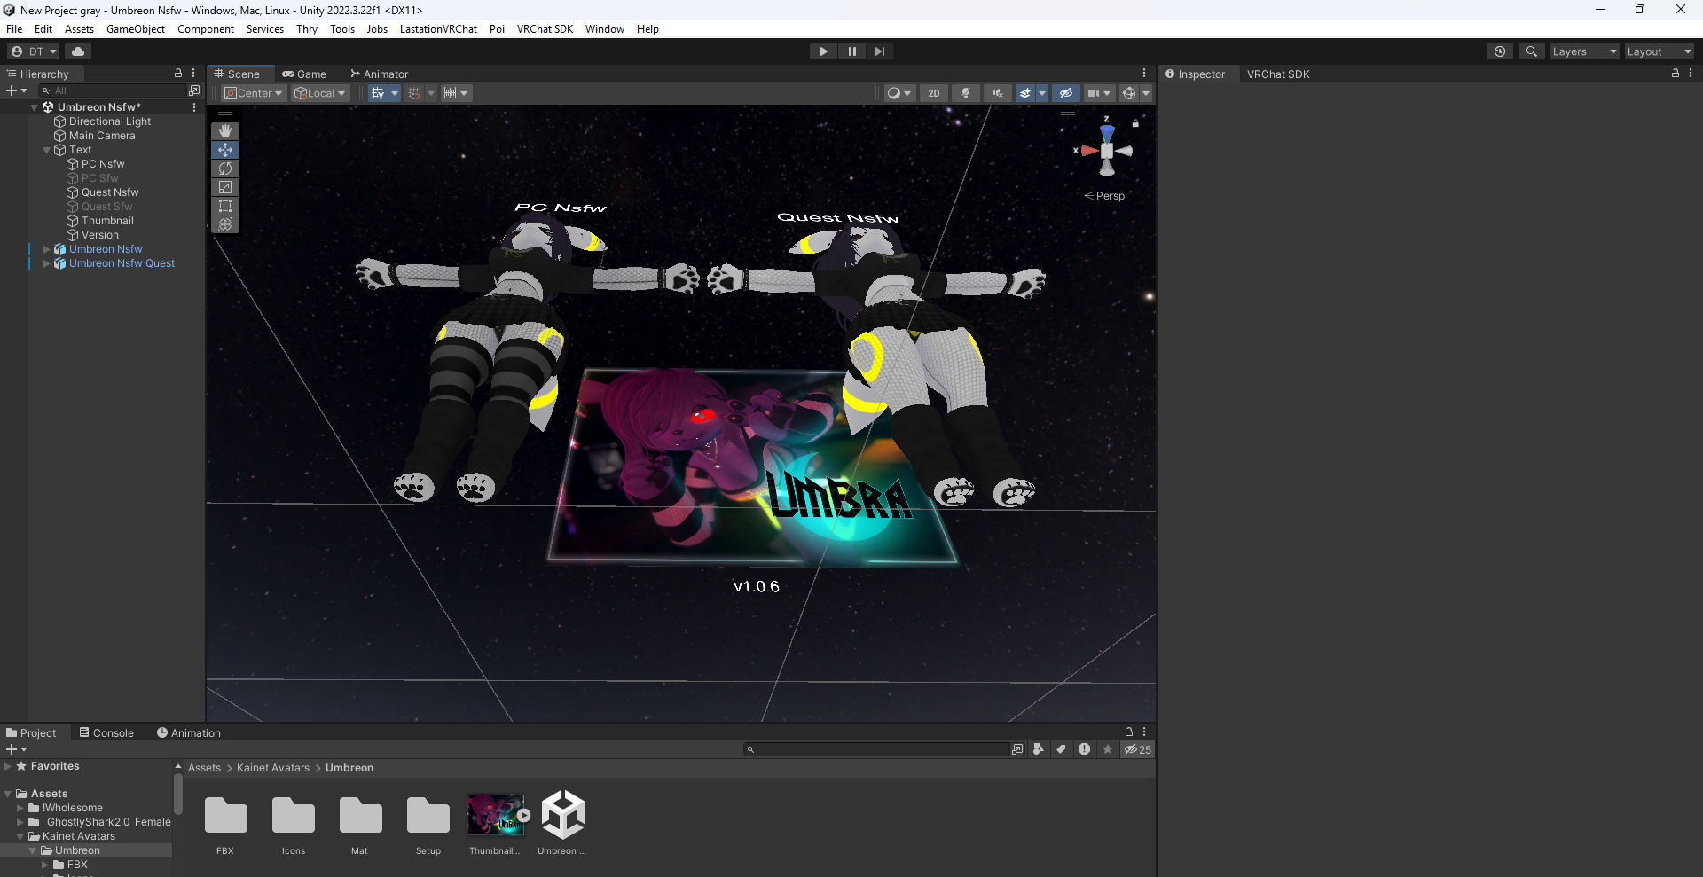Click the orientation gizmo lock icon

click(x=1135, y=123)
